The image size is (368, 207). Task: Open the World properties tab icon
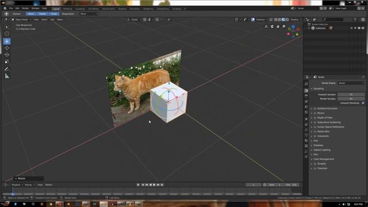pos(306,112)
